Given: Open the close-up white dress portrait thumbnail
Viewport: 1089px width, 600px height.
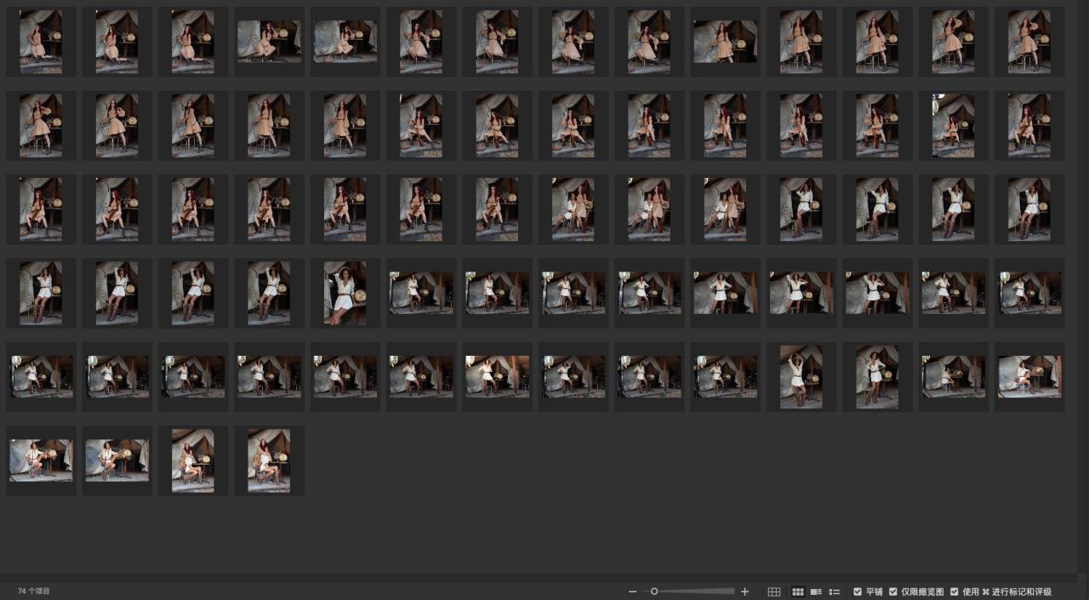Looking at the screenshot, I should click(x=345, y=293).
